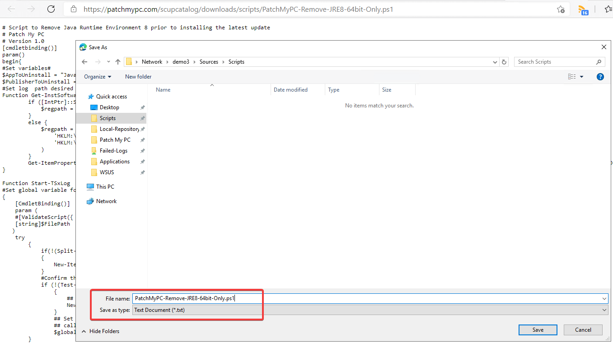The width and height of the screenshot is (613, 343).
Task: Click the search magnifier icon
Action: click(x=599, y=62)
